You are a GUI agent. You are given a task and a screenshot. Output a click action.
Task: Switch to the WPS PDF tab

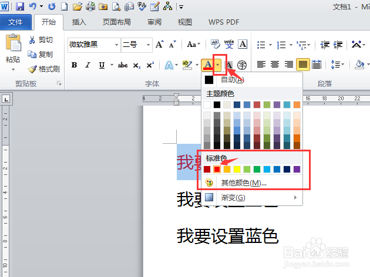pos(224,22)
